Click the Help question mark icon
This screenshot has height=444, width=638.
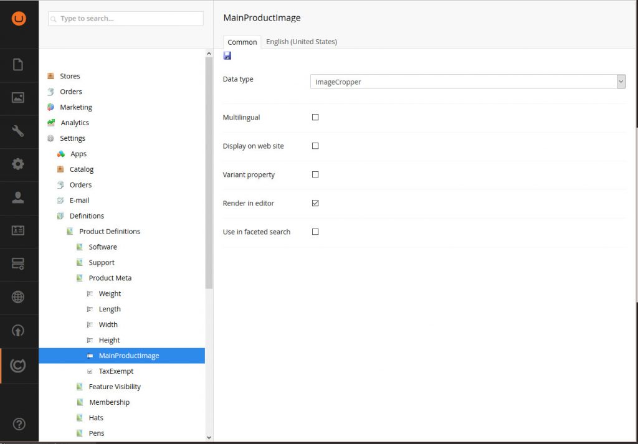(x=19, y=424)
